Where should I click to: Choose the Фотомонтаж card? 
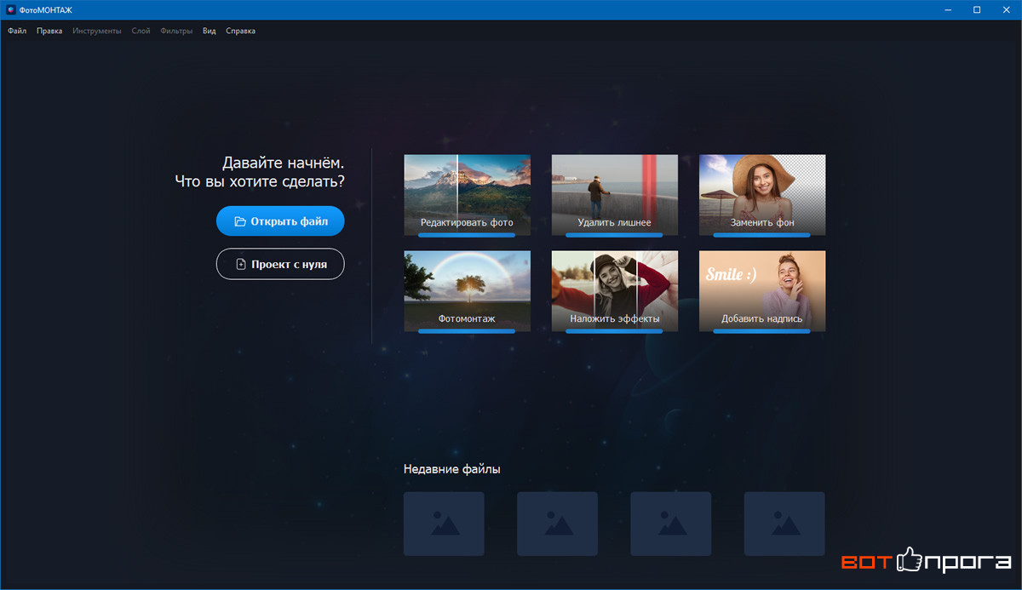467,291
